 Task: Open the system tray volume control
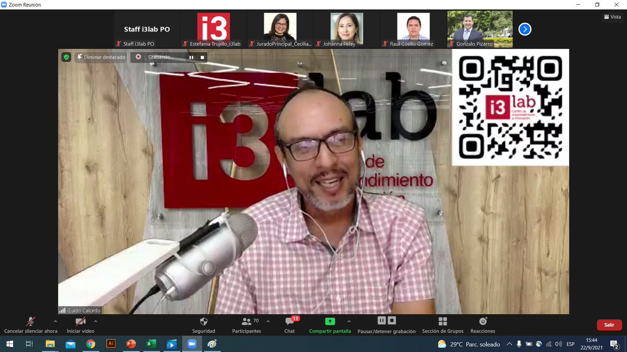coord(558,344)
